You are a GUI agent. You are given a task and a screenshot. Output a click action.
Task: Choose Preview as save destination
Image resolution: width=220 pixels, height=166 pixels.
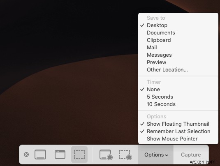pyautogui.click(x=178, y=62)
